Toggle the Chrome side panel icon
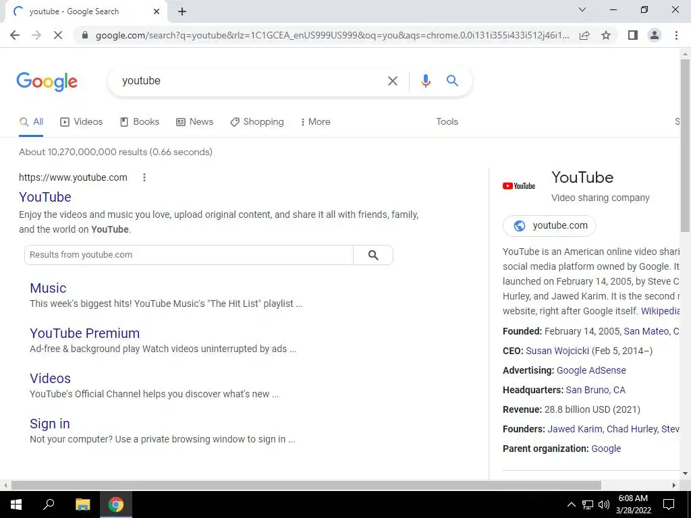 pos(633,35)
